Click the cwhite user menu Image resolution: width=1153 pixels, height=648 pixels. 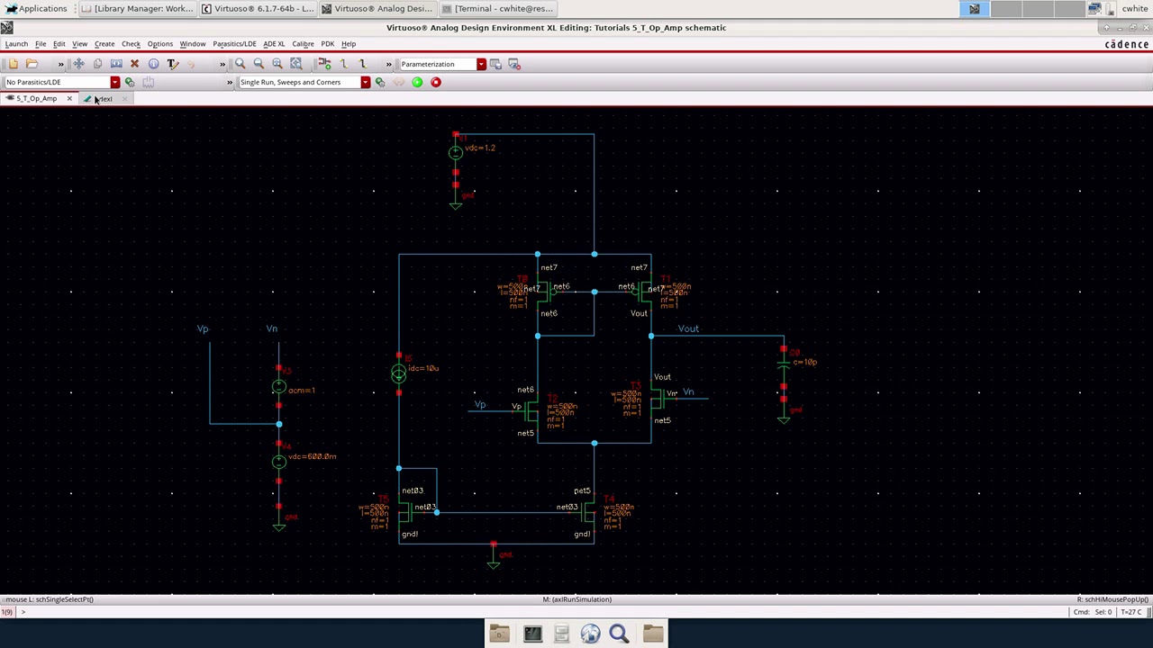coord(1134,8)
